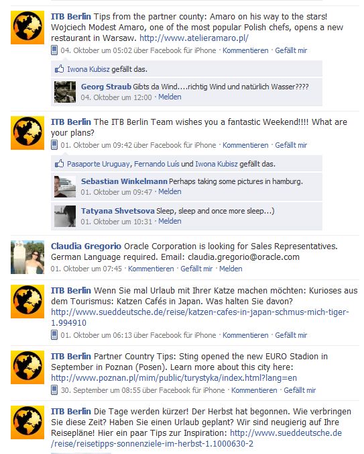
Task: Click the thumbs-up icon beside Pasaporte Uruguay
Action: point(59,164)
